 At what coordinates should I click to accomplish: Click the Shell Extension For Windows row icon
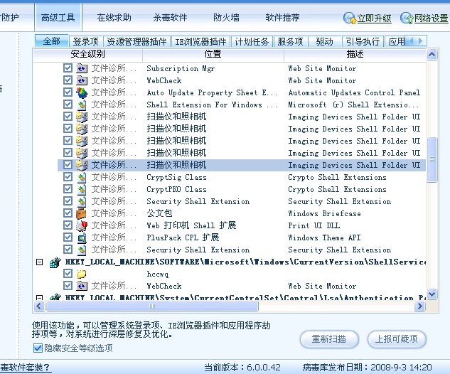pyautogui.click(x=82, y=105)
